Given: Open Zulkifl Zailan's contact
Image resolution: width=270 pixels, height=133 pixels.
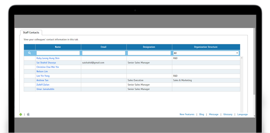Looking at the screenshot, I should (43, 85).
